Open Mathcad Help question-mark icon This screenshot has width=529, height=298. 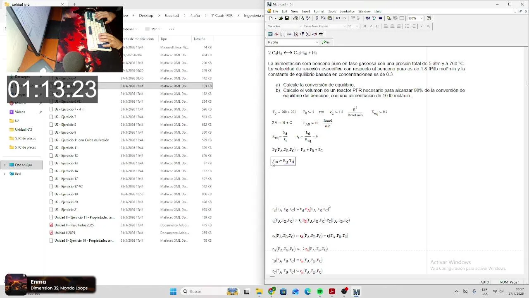pyautogui.click(x=429, y=18)
